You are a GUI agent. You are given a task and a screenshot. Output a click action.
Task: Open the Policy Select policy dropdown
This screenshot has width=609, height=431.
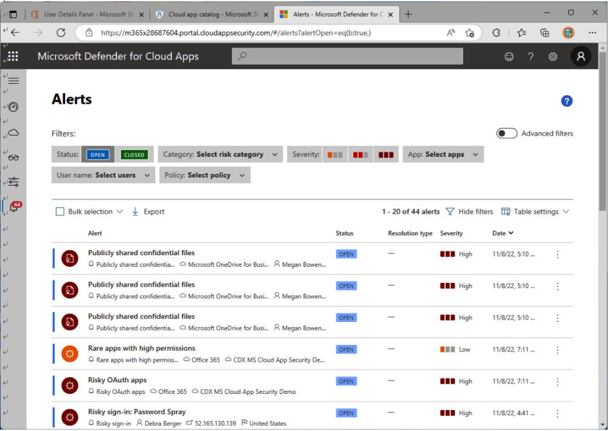tap(205, 175)
